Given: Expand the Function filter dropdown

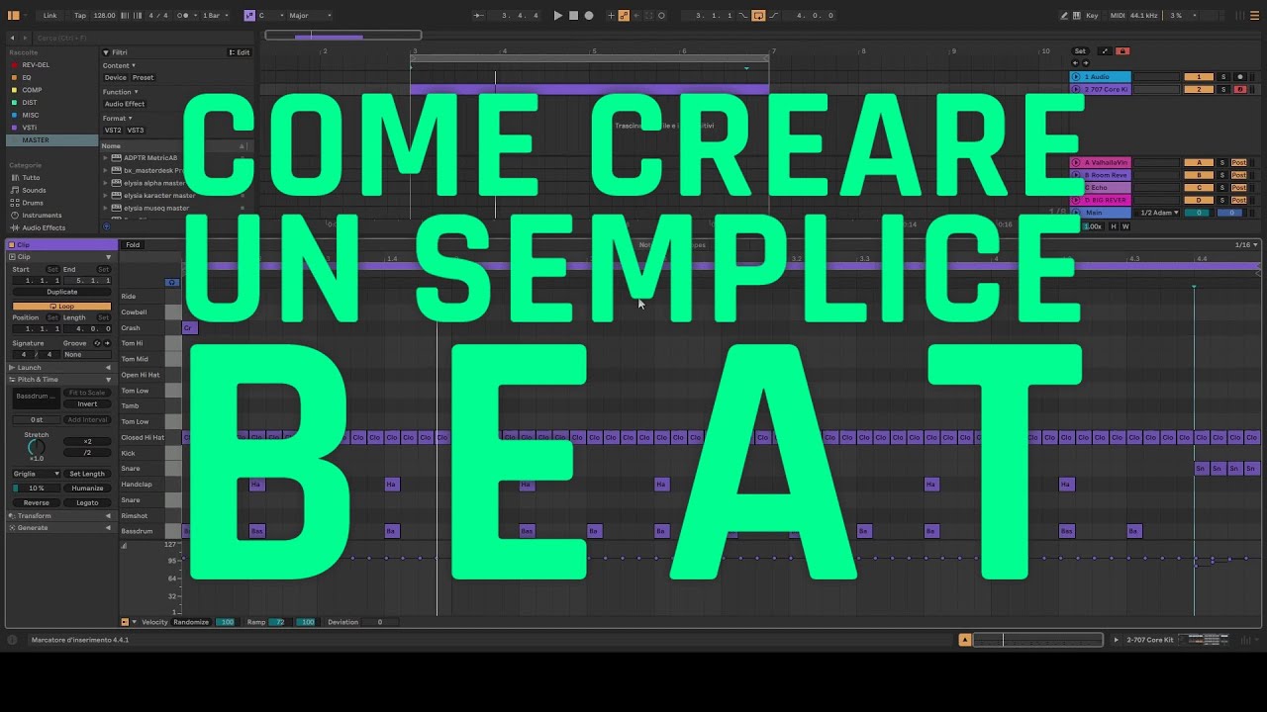Looking at the screenshot, I should pos(119,92).
